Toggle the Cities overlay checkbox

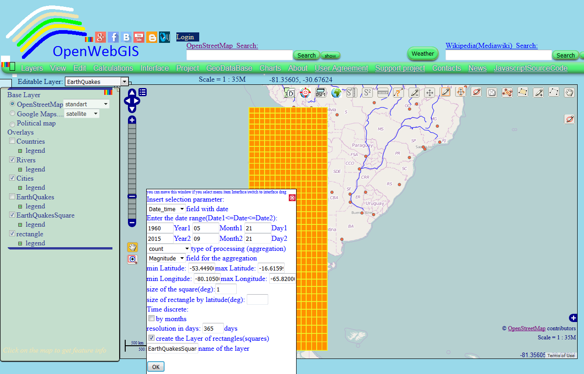12,178
